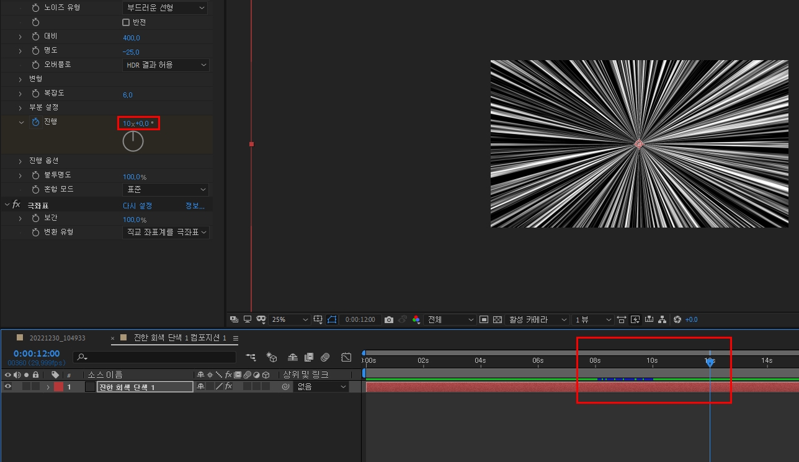
Task: Click 다시 설정 for 극좌표
Action: (x=138, y=205)
